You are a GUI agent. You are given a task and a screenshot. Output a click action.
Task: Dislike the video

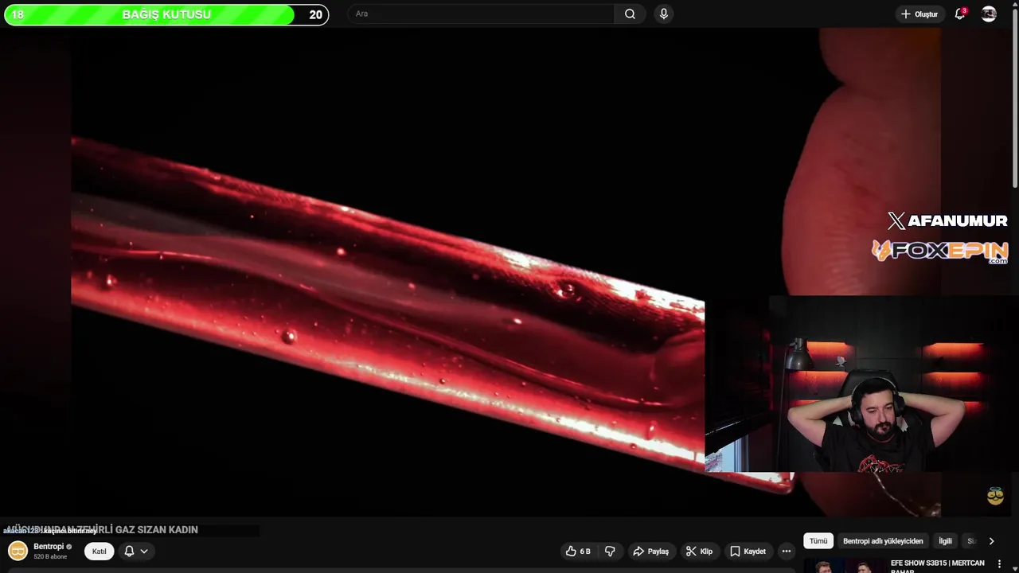[x=610, y=551]
